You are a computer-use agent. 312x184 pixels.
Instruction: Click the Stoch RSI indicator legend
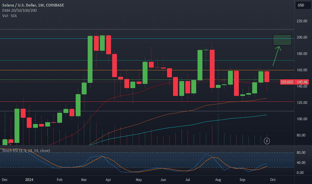click(26, 151)
